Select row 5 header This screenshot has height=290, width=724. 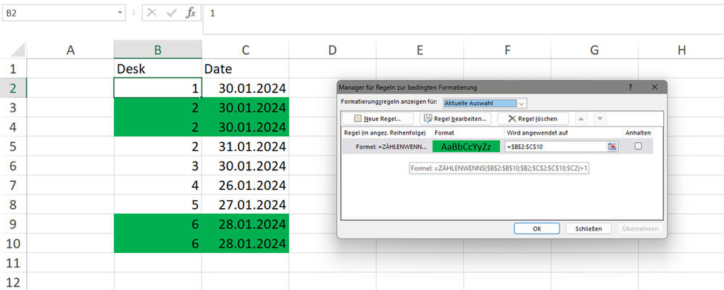click(13, 146)
